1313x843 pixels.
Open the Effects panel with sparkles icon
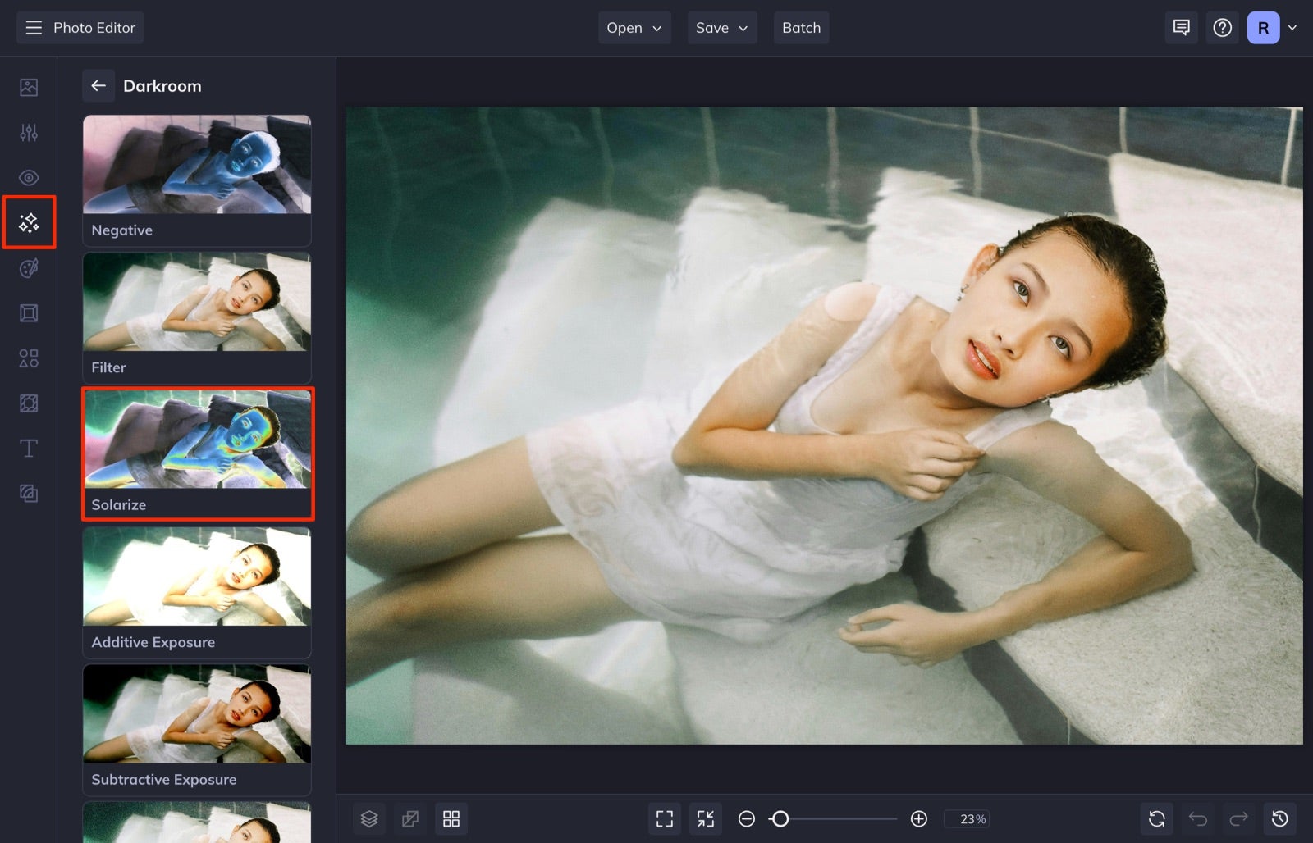(29, 221)
